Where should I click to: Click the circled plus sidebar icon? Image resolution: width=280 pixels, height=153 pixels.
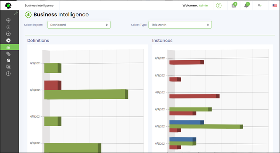[8, 34]
